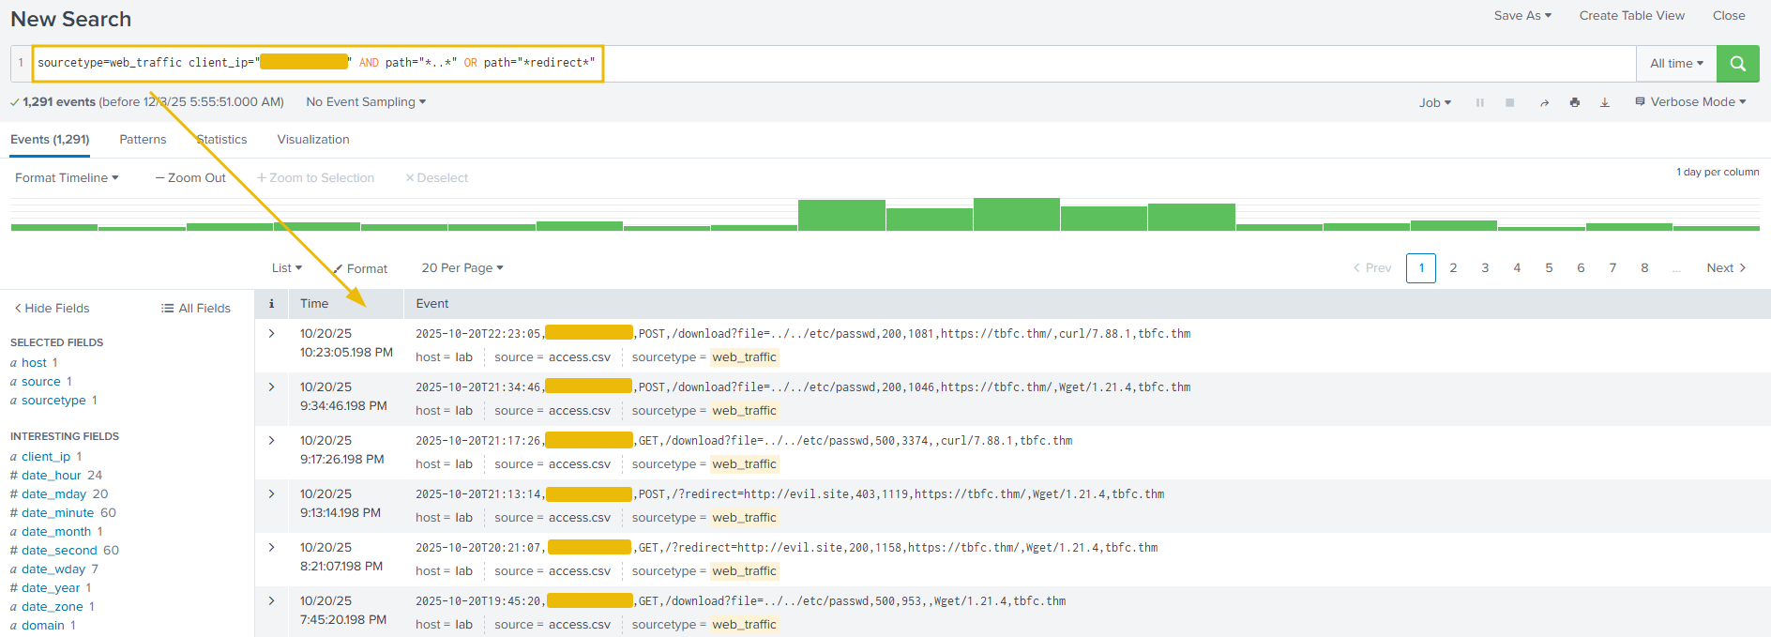Switch to the Statistics tab
Screen dimensions: 1771x637
click(x=222, y=139)
